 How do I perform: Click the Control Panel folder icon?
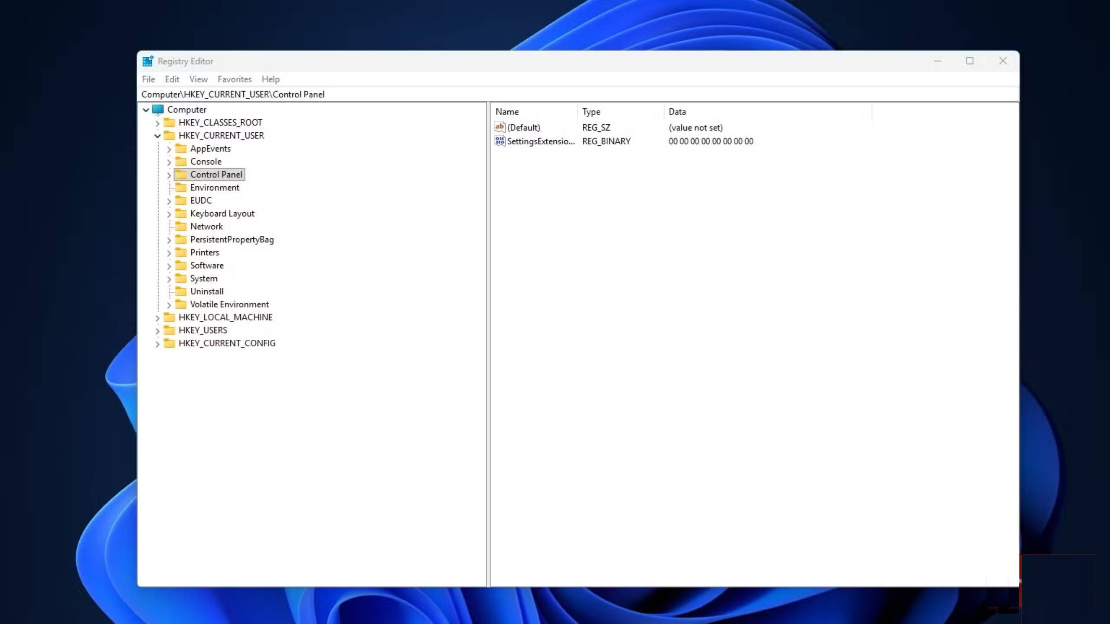point(181,174)
